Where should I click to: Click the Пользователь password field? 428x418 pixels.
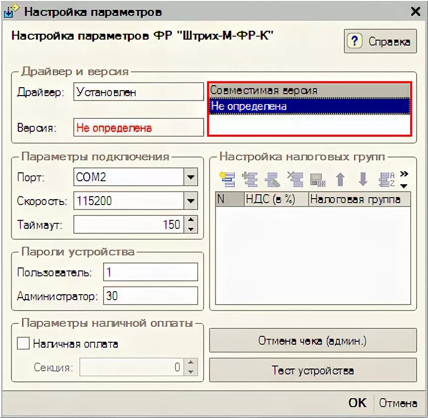(x=151, y=272)
